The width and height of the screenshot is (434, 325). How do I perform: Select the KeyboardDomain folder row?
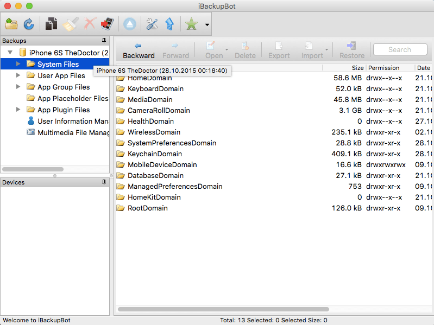pos(273,89)
